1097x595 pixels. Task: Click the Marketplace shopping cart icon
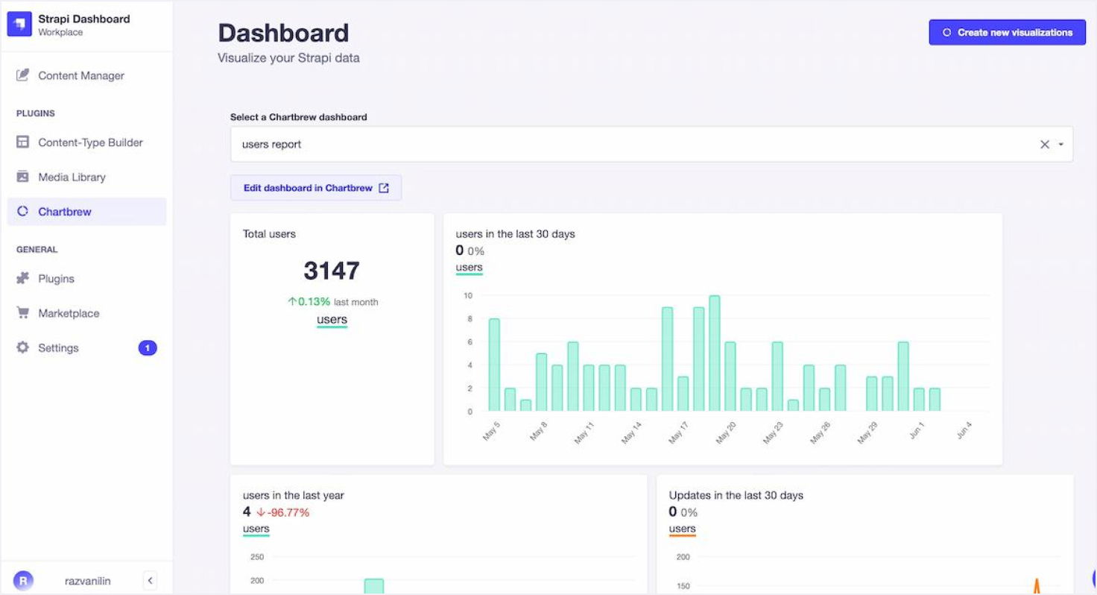pos(23,313)
